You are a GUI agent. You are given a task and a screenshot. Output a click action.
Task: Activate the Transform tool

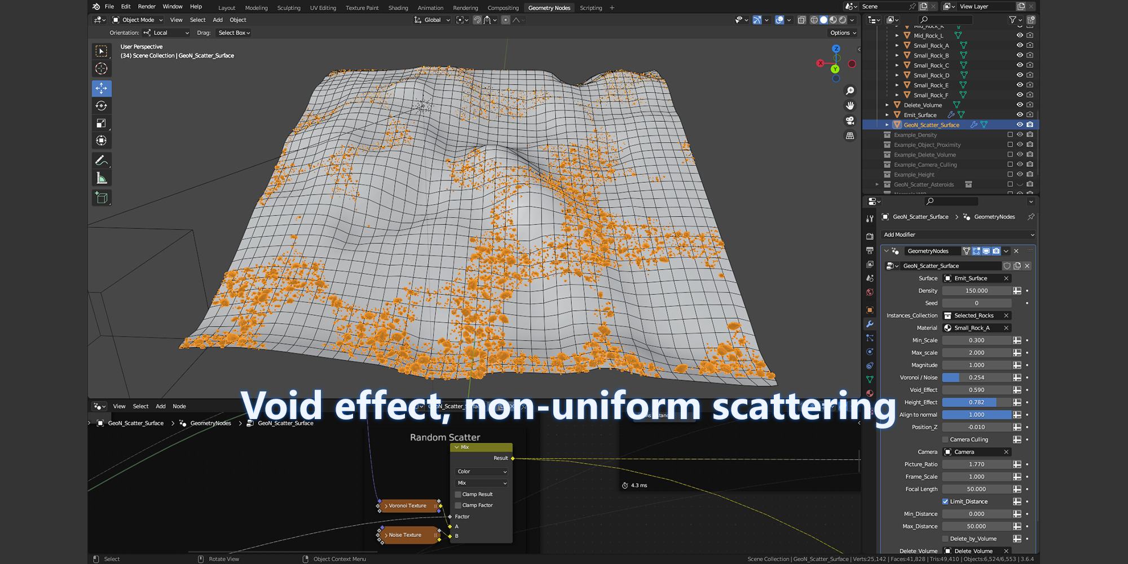click(x=102, y=141)
